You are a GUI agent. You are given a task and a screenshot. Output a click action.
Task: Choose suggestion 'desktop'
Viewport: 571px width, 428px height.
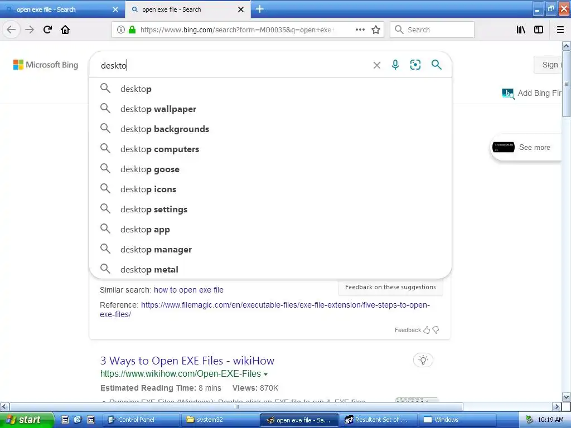click(270, 89)
